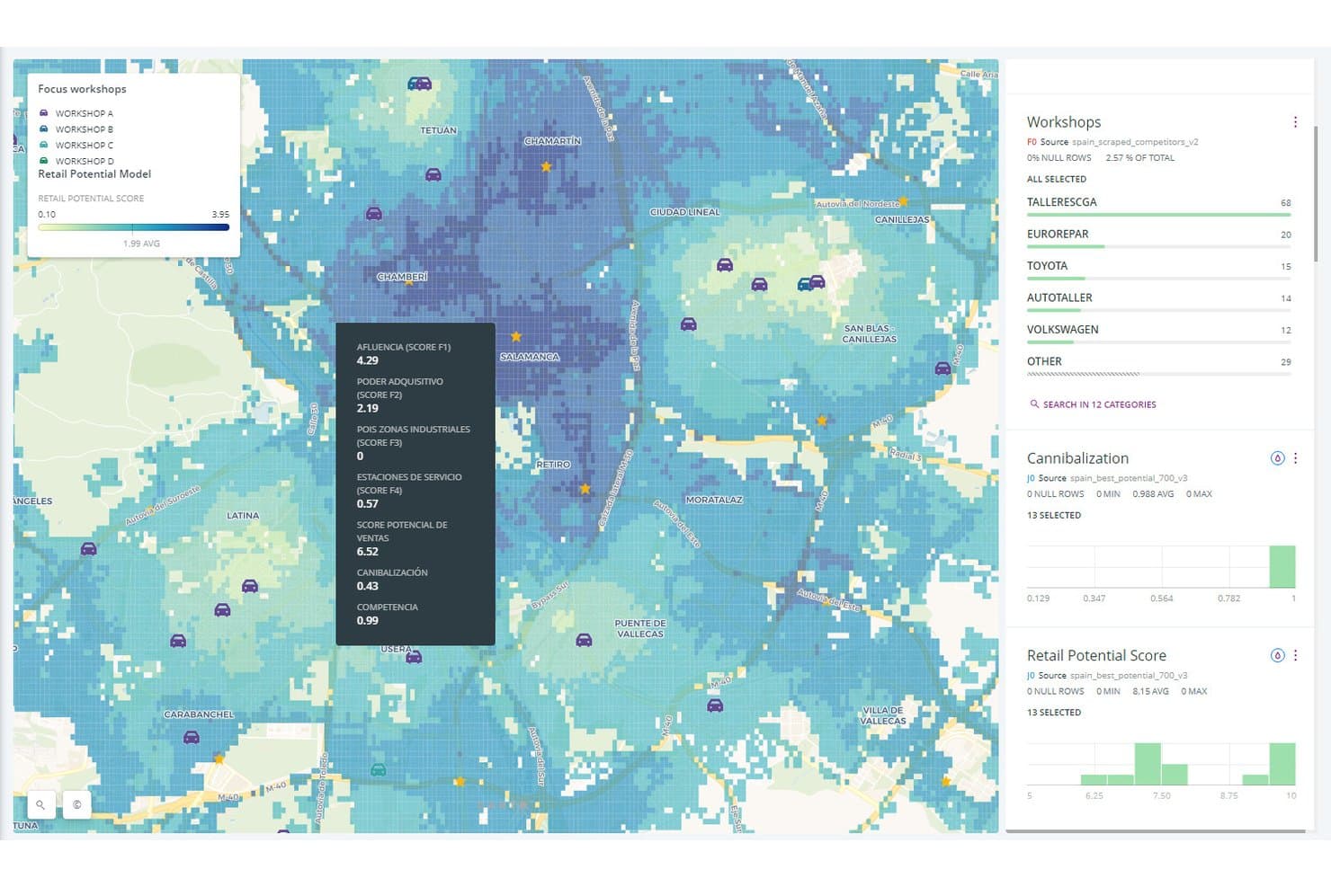Screen dimensions: 1331x887
Task: Filter Workshops by AUTOTALLER category
Action: (1158, 301)
